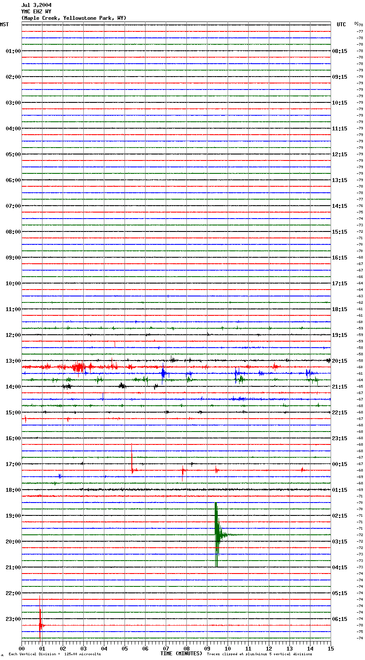Click the 10:15 UTC time label

(x=340, y=103)
